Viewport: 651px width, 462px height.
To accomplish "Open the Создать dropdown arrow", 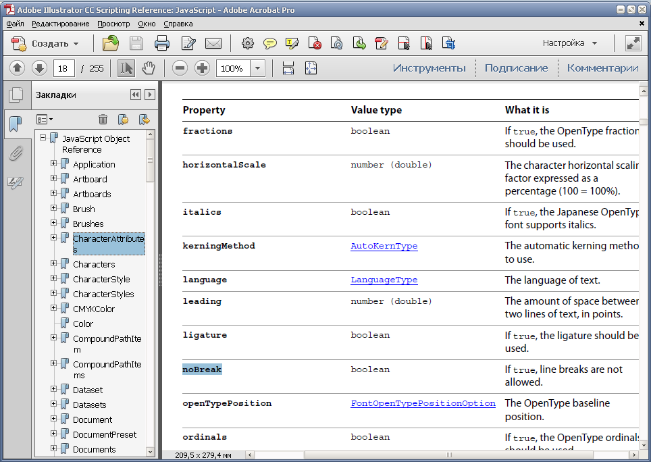I will click(76, 44).
